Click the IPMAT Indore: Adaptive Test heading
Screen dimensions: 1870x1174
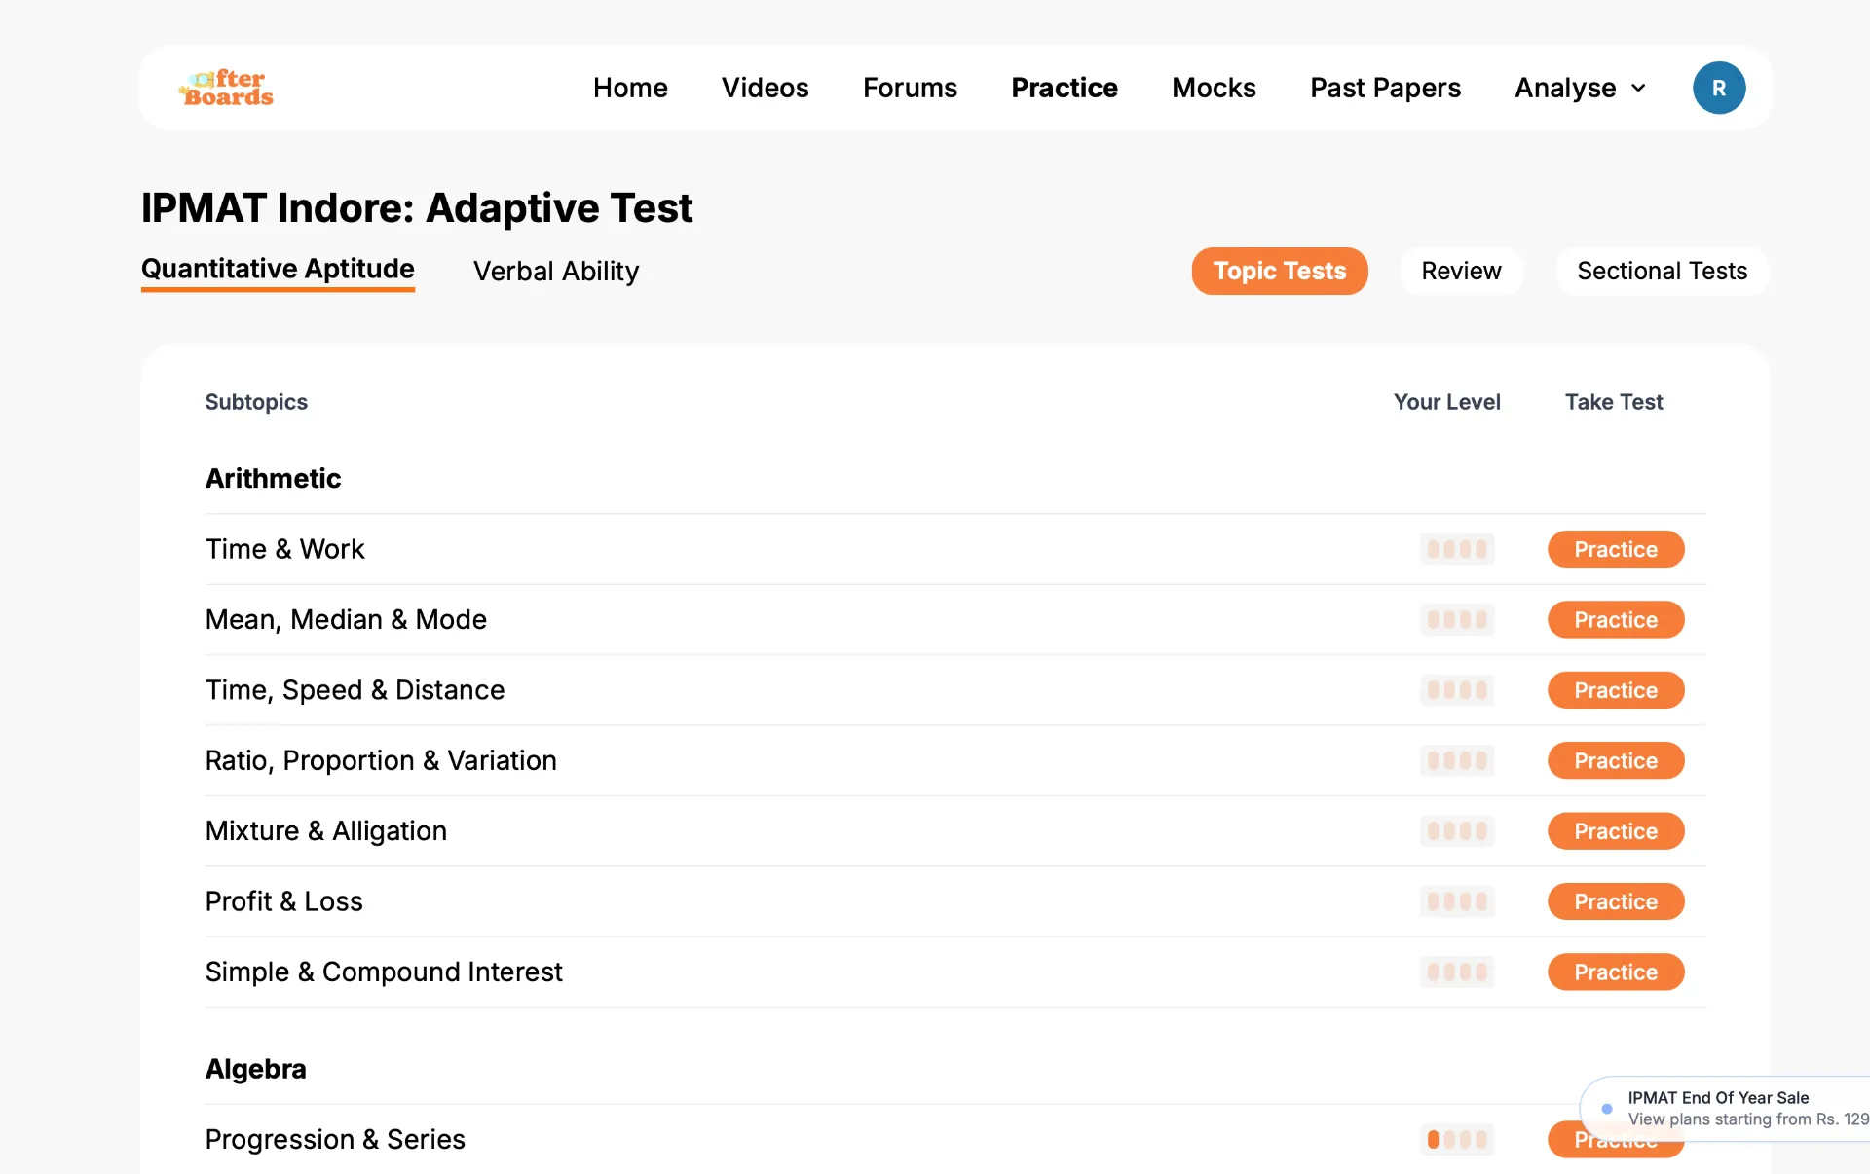coord(417,207)
